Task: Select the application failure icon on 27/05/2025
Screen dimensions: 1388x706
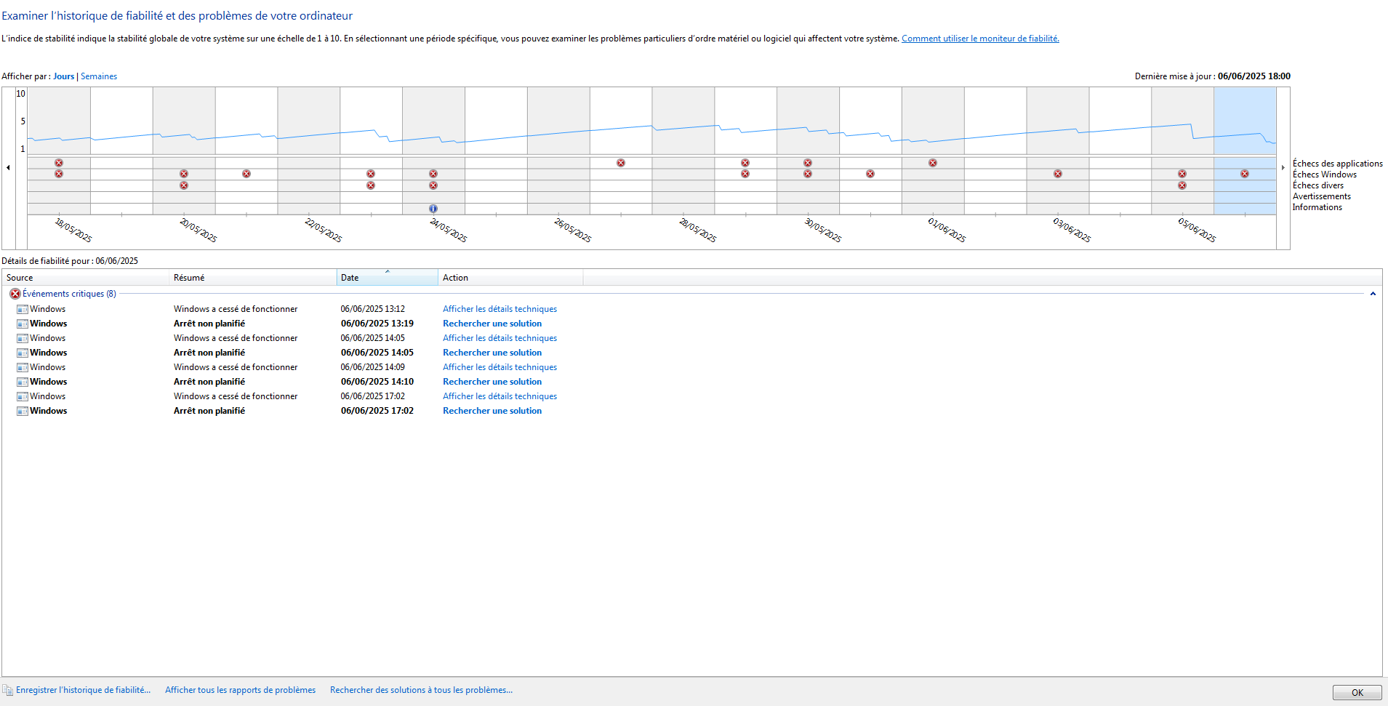Action: 621,163
